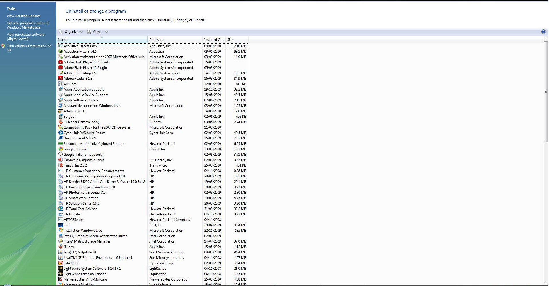549x286 pixels.
Task: Select the Adobe Reader 8.1.3 icon
Action: click(60, 79)
